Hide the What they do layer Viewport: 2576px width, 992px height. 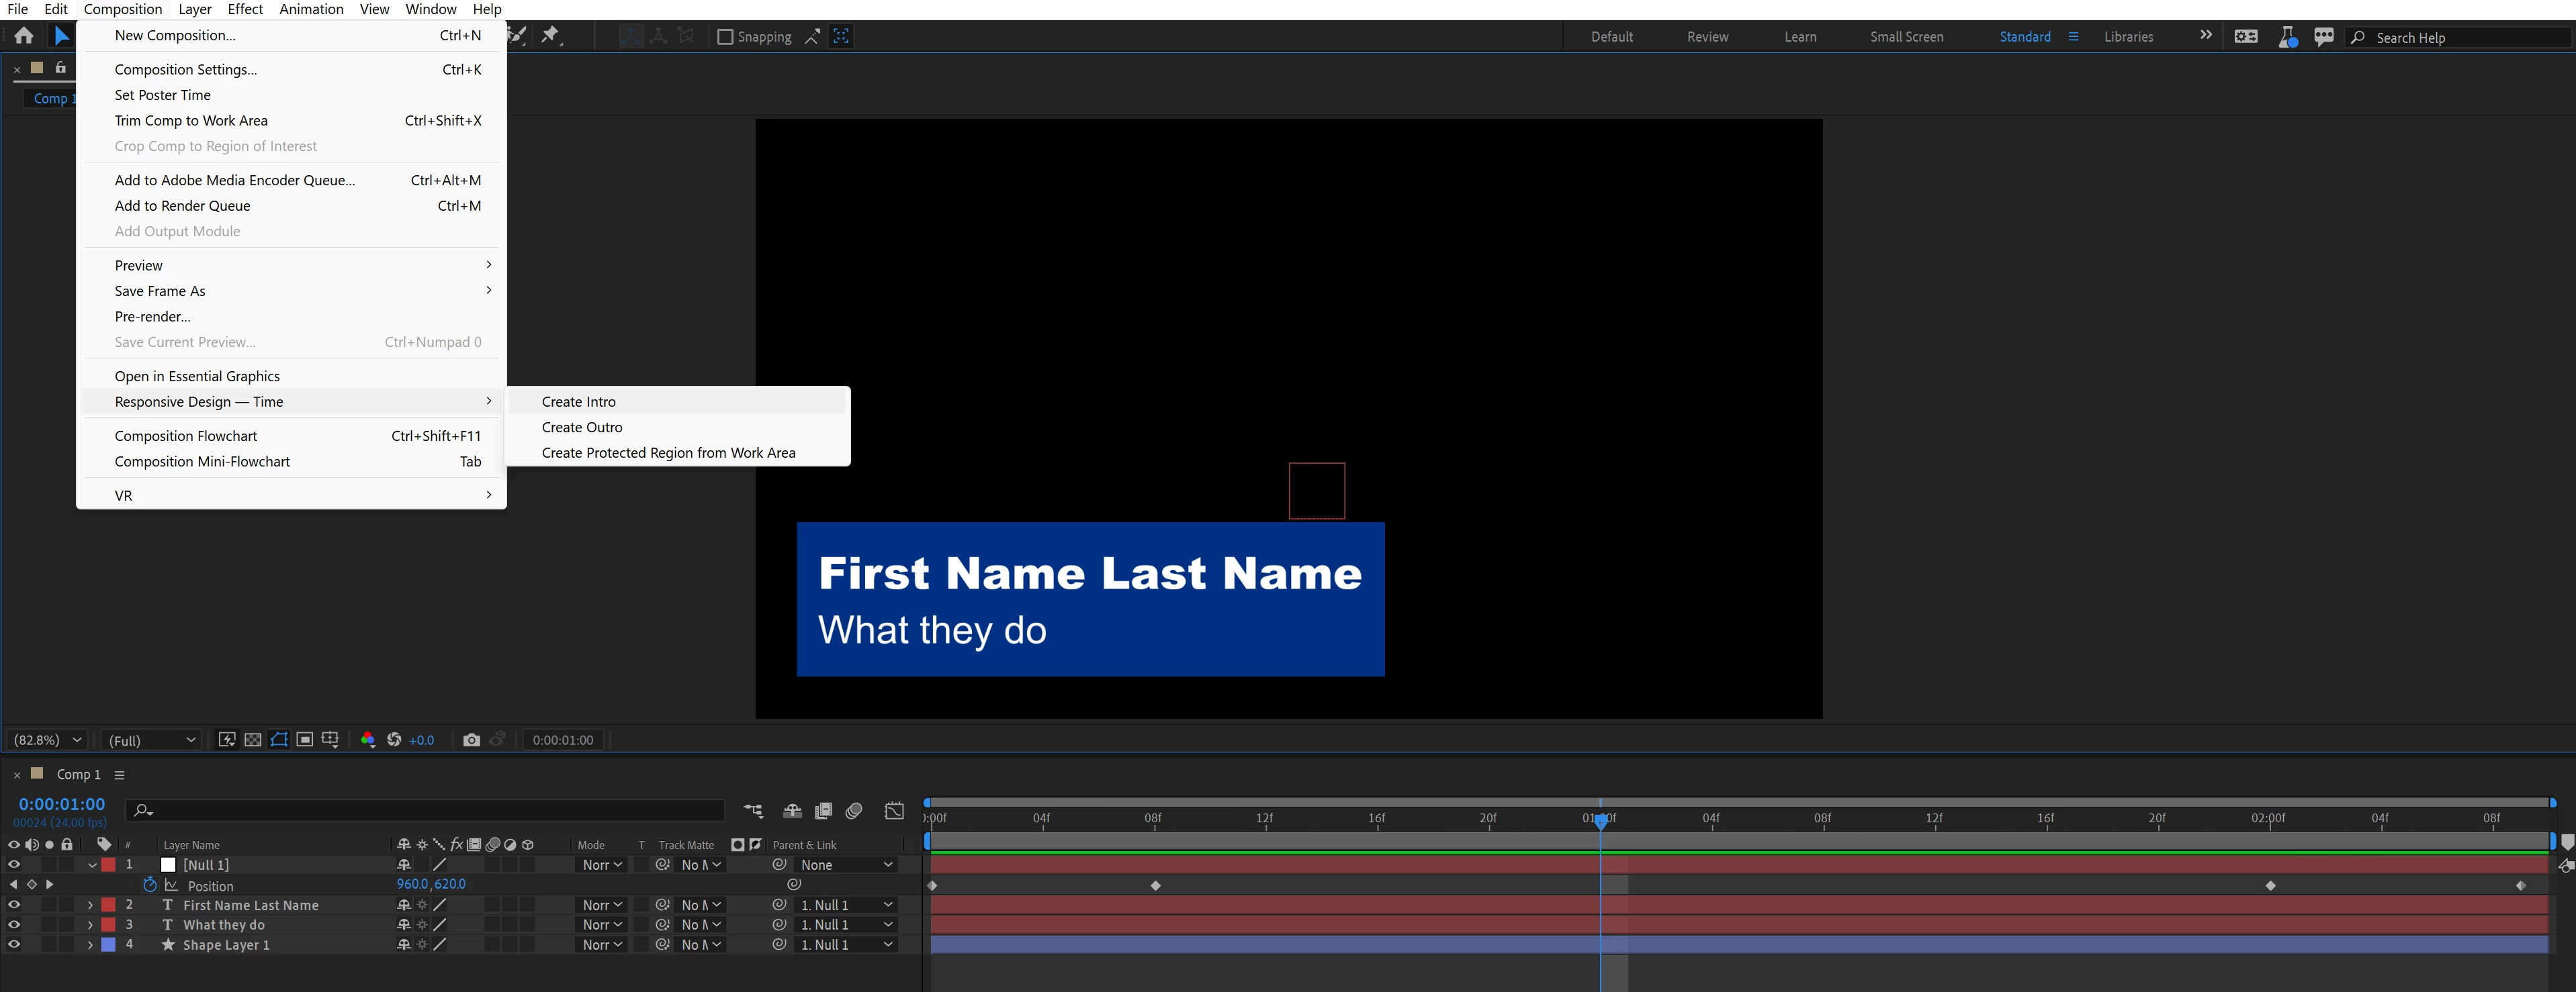(x=14, y=924)
